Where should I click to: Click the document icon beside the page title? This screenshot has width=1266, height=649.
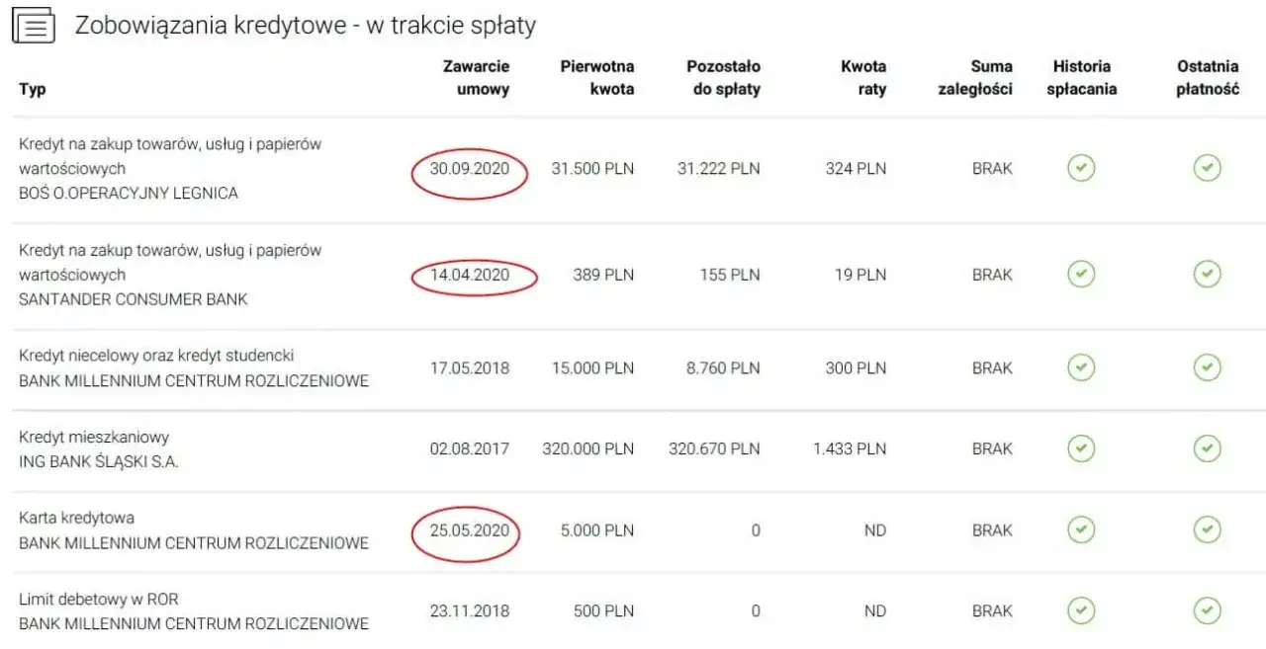33,26
